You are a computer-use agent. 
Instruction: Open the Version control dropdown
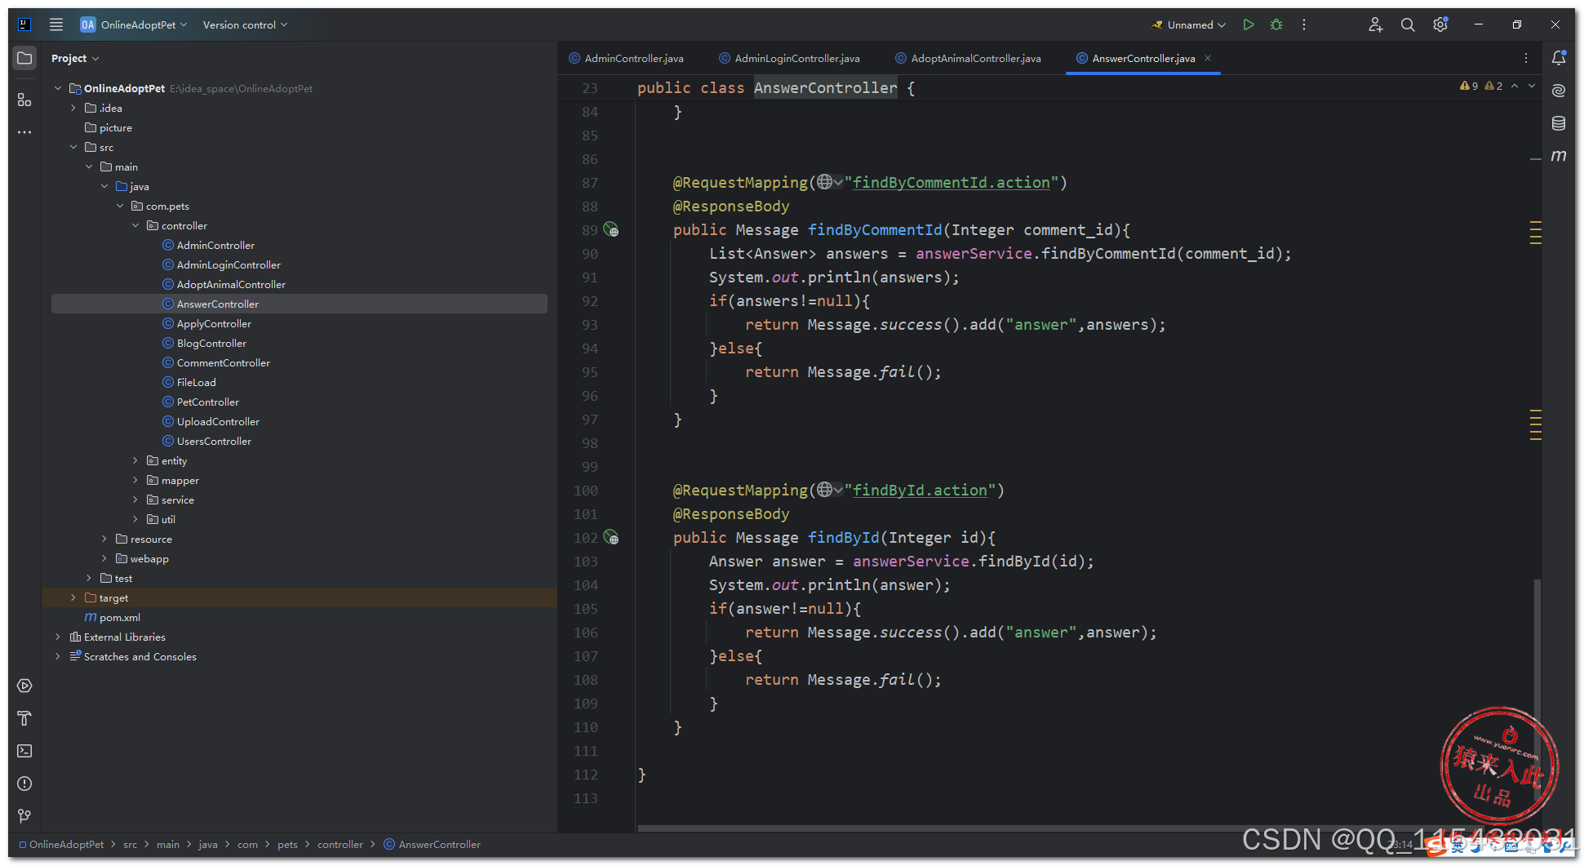245,24
